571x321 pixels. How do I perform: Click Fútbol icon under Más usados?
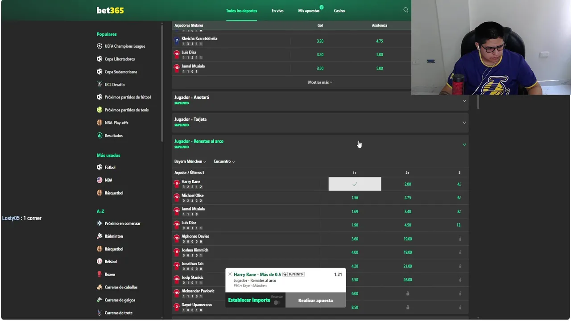(x=99, y=167)
